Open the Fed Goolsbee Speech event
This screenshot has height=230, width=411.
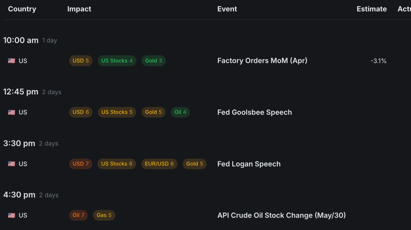[x=254, y=112]
